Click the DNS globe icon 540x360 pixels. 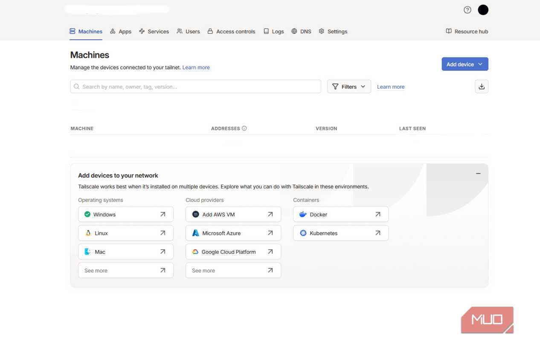294,31
